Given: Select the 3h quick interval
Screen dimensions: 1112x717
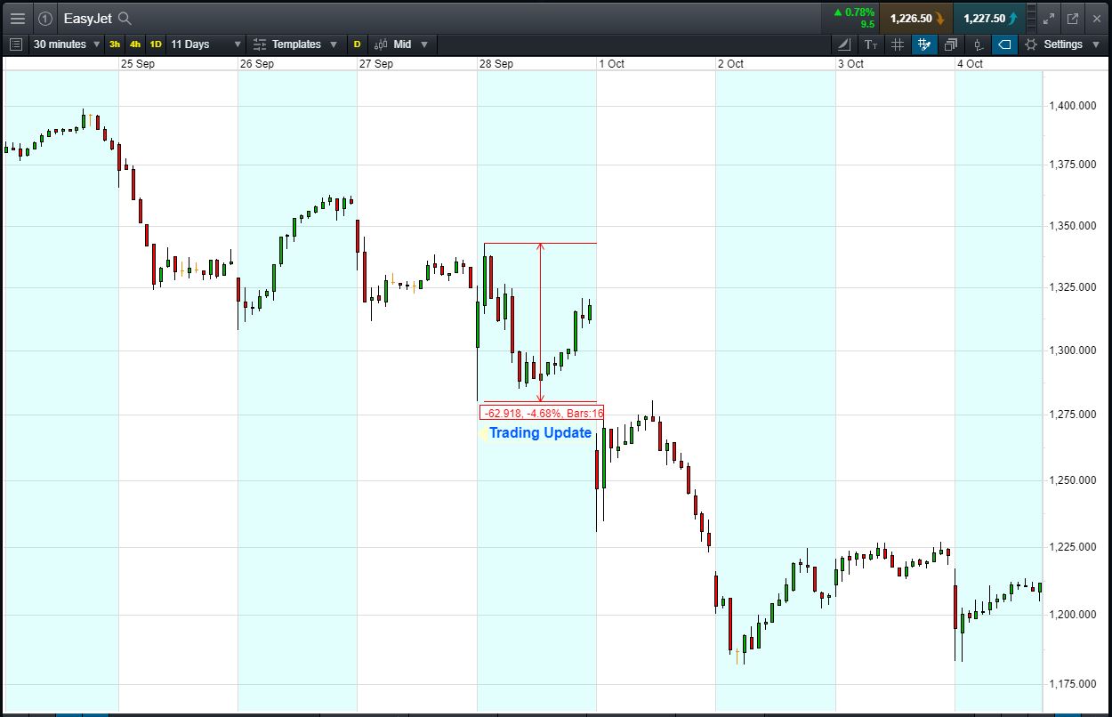Looking at the screenshot, I should click(115, 44).
